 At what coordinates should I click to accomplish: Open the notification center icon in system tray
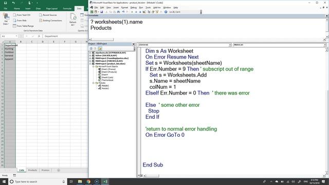coord(323,181)
